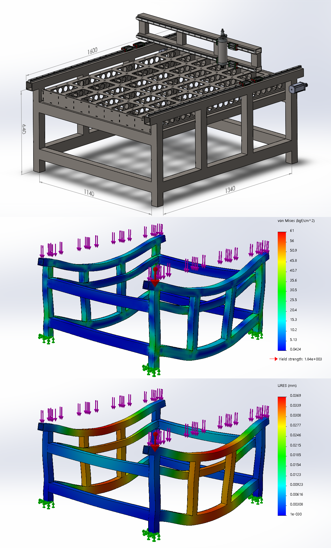Select the 0.0123 displacement legend value
The image size is (331, 548).
[x=295, y=475]
